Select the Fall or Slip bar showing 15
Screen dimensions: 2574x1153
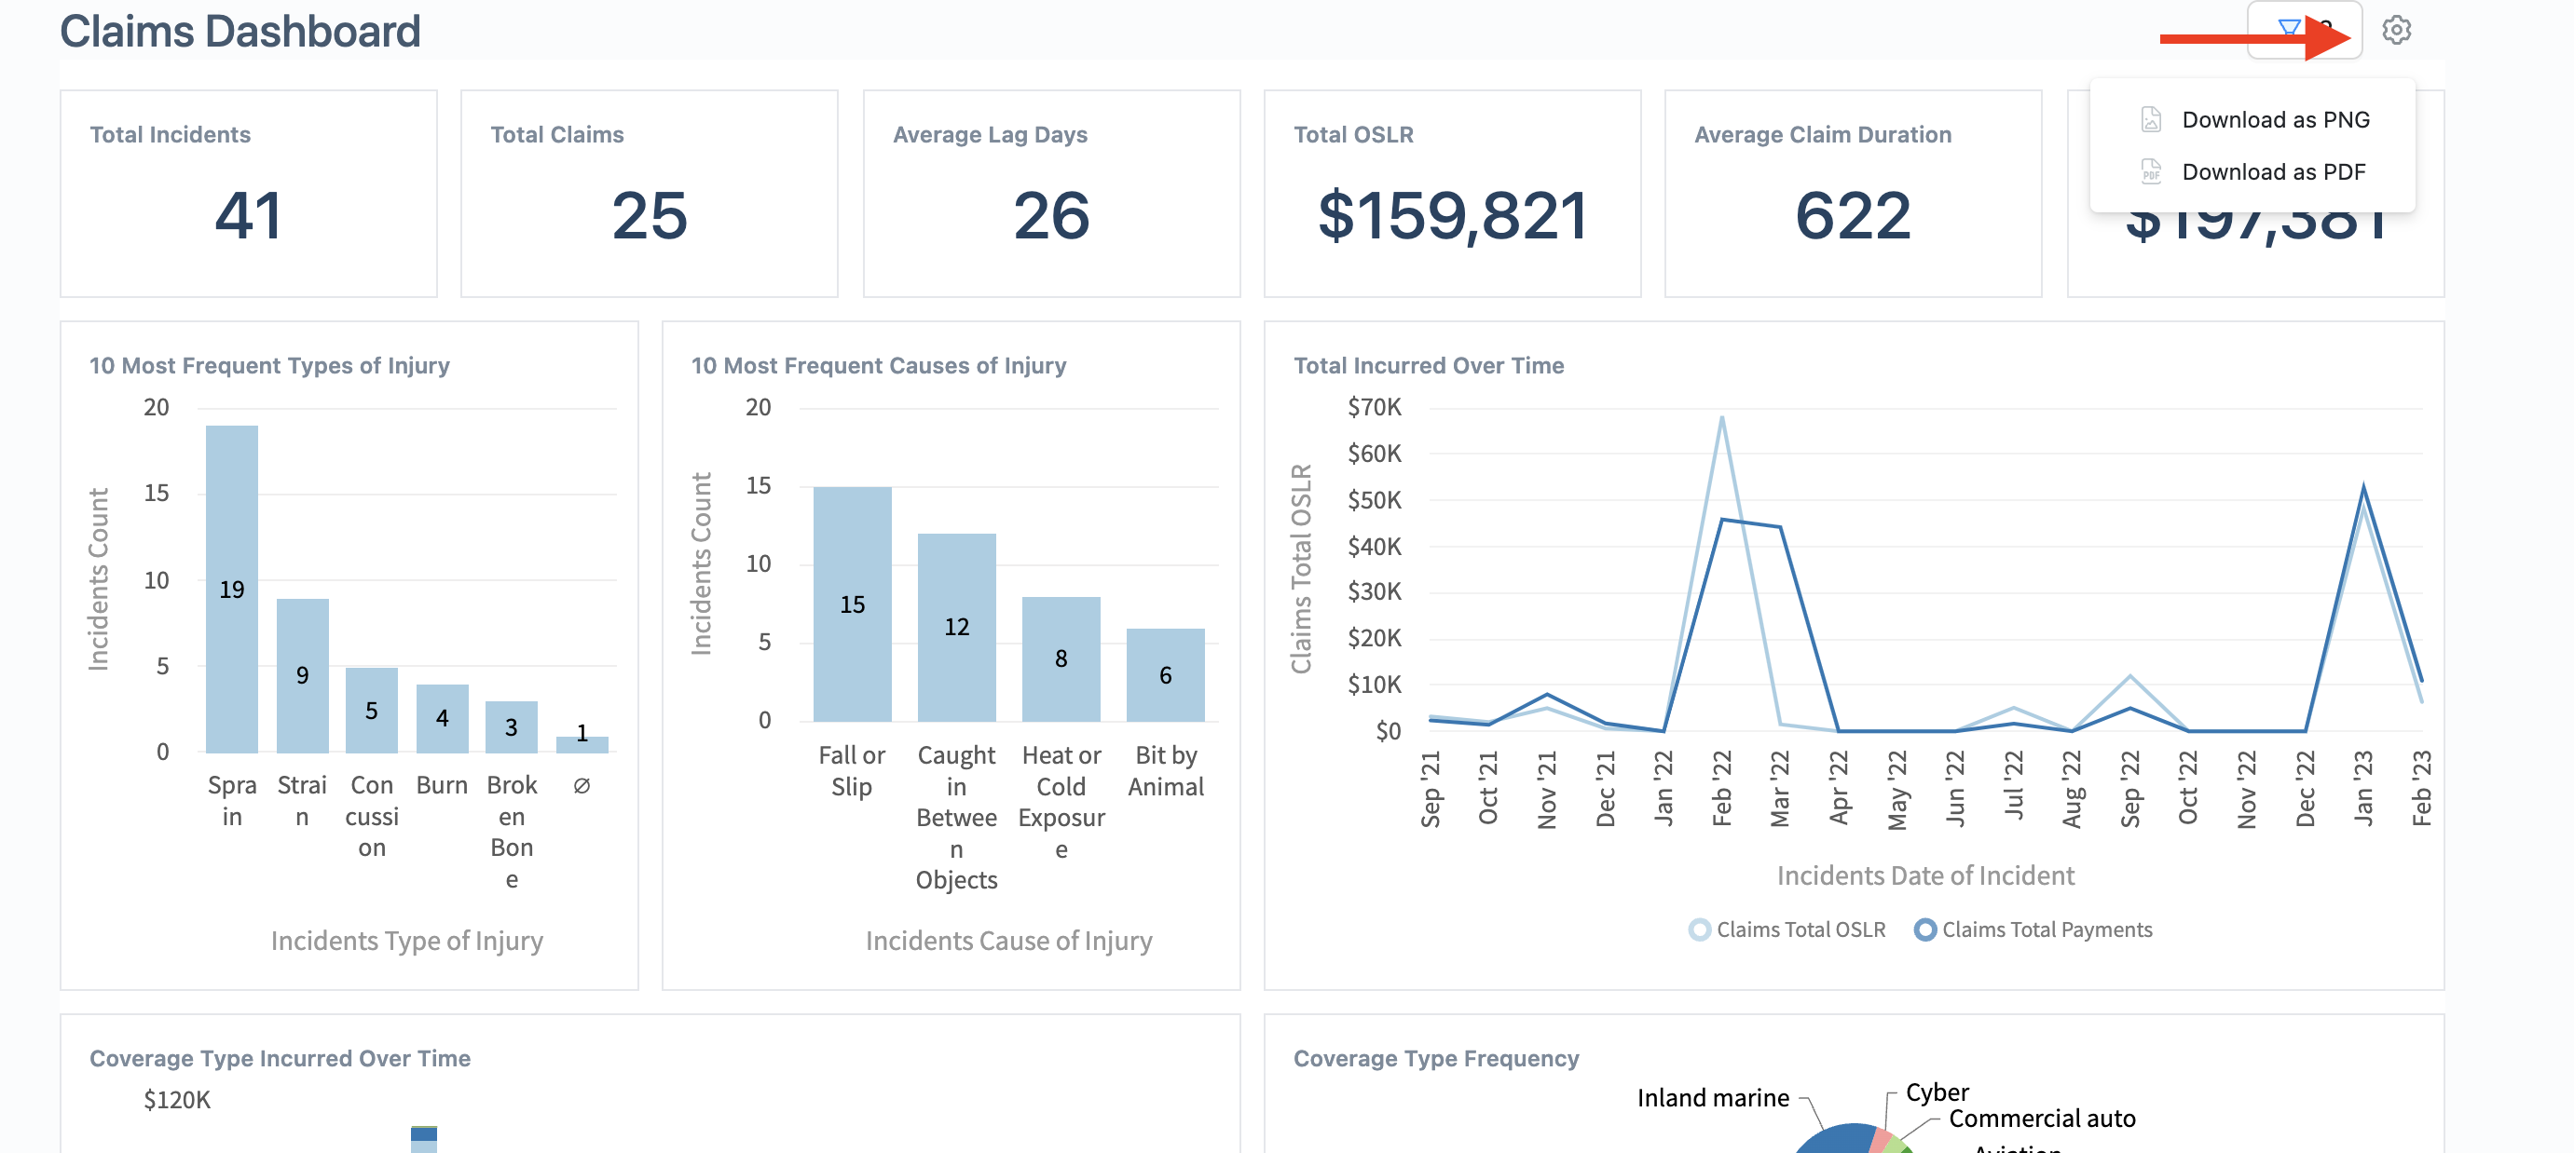tap(853, 604)
